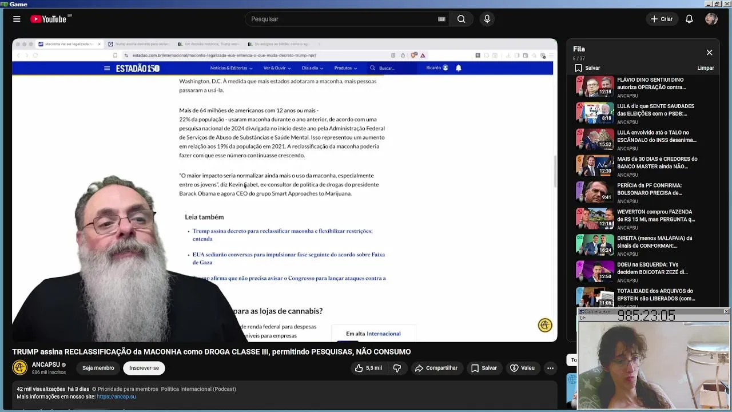The image size is (732, 412).
Task: Open account avatar menu
Action: (x=711, y=19)
